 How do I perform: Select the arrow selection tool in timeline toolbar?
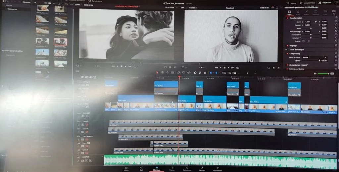[x=157, y=72]
